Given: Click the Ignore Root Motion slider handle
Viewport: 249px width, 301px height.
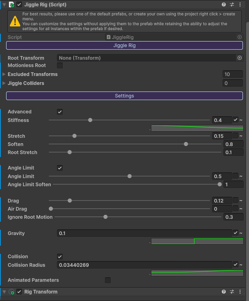Looking at the screenshot, I should click(x=105, y=217).
